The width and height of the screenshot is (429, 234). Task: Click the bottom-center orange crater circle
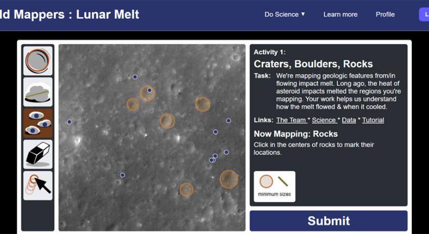186,190
